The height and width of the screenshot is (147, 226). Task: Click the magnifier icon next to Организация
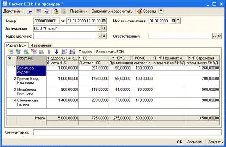[x=104, y=28]
